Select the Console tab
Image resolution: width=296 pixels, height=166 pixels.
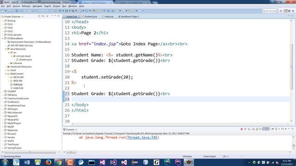[70, 130]
